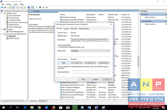Open Performance in the console tree

click(14, 25)
